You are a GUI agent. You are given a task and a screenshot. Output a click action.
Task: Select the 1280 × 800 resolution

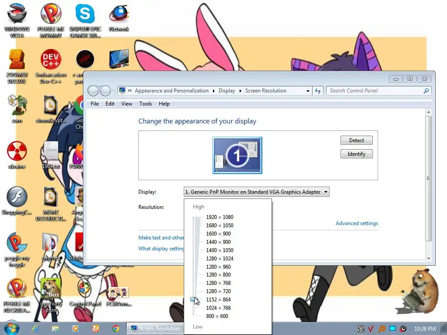pos(218,275)
